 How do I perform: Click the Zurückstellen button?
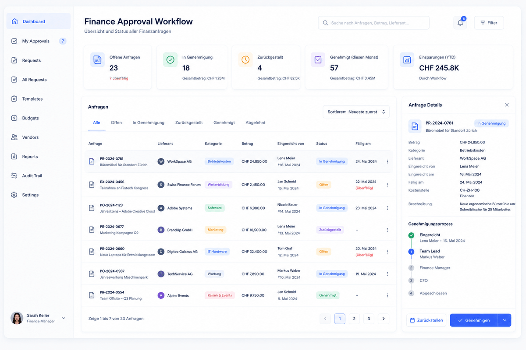coord(426,320)
